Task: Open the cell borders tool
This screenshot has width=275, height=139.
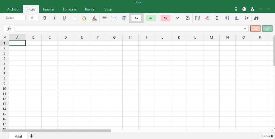Action: [74, 18]
